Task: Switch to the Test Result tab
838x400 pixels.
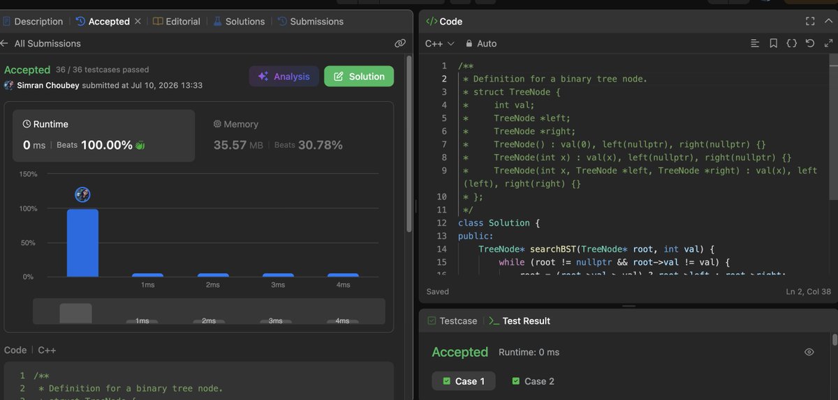Action: coord(520,321)
